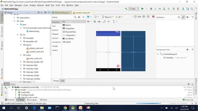
Task: Open Attributes panel settings gear
Action: pyautogui.click(x=188, y=17)
